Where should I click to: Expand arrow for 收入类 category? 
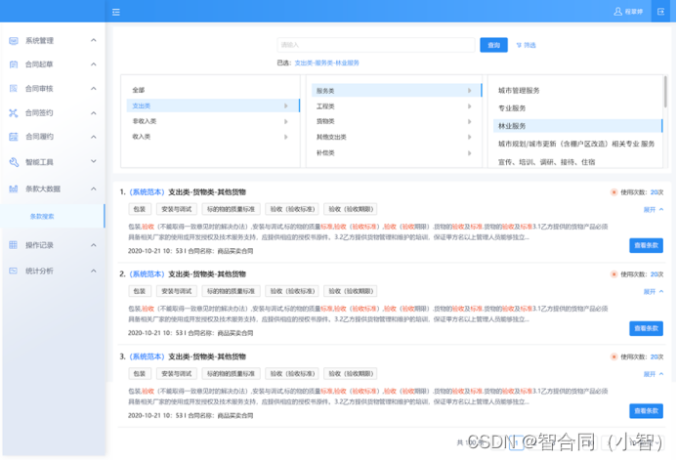(286, 137)
